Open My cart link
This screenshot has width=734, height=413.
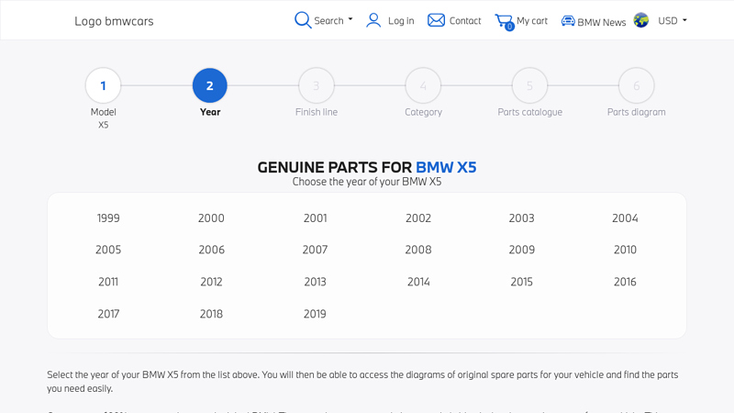(532, 20)
